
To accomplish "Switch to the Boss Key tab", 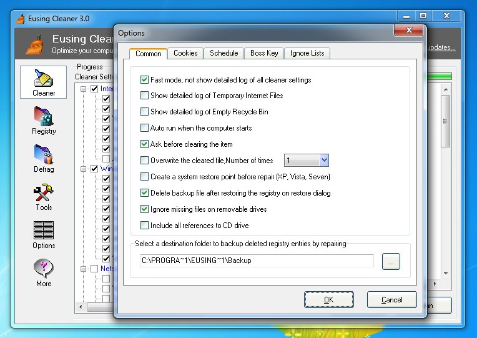I will 264,53.
